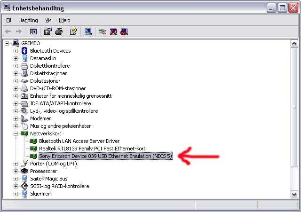Click the Print toolbar icon
The height and width of the screenshot is (212, 301).
pos(59,31)
